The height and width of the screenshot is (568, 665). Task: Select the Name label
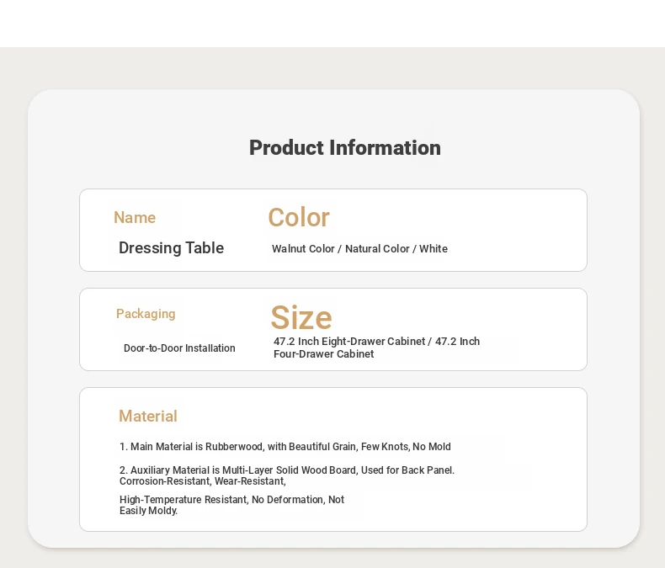[135, 217]
